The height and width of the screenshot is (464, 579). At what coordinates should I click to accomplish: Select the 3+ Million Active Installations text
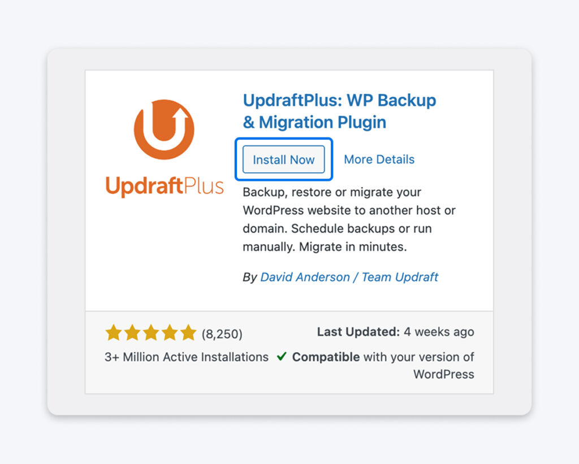(187, 357)
